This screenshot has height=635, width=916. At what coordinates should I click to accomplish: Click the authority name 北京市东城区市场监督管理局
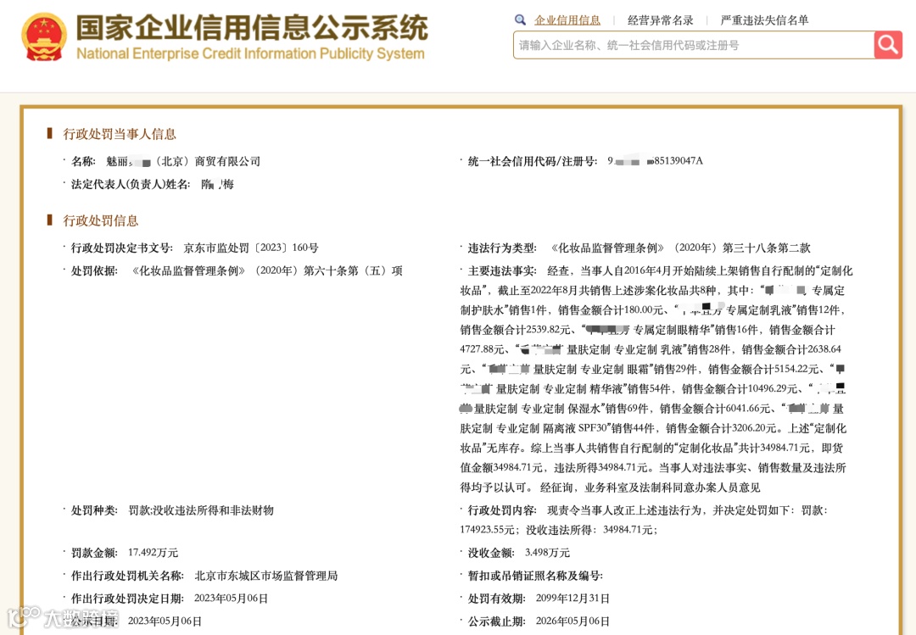click(266, 576)
